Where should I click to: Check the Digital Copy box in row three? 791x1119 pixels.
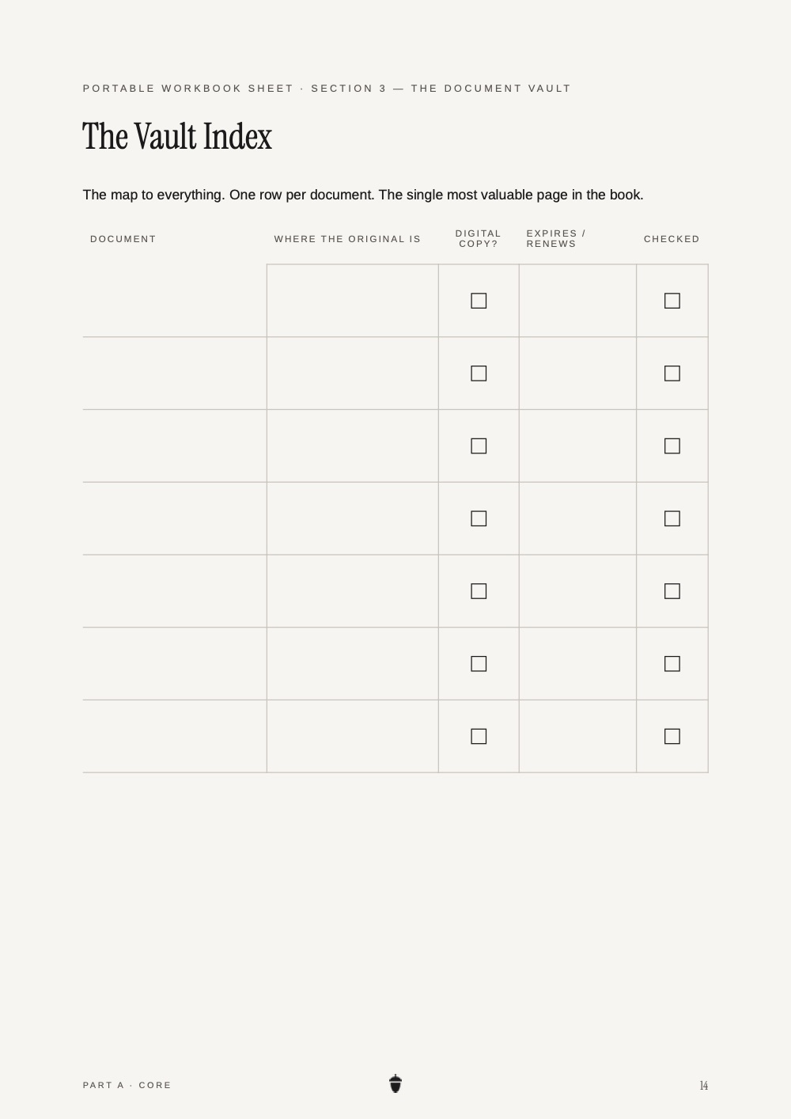(x=479, y=446)
